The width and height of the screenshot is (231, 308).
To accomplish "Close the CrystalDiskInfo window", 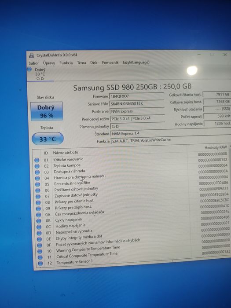I will pos(225,55).
